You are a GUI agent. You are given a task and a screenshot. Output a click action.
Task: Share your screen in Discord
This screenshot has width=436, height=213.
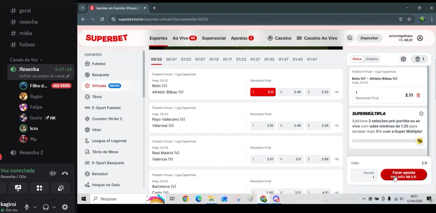[18, 188]
